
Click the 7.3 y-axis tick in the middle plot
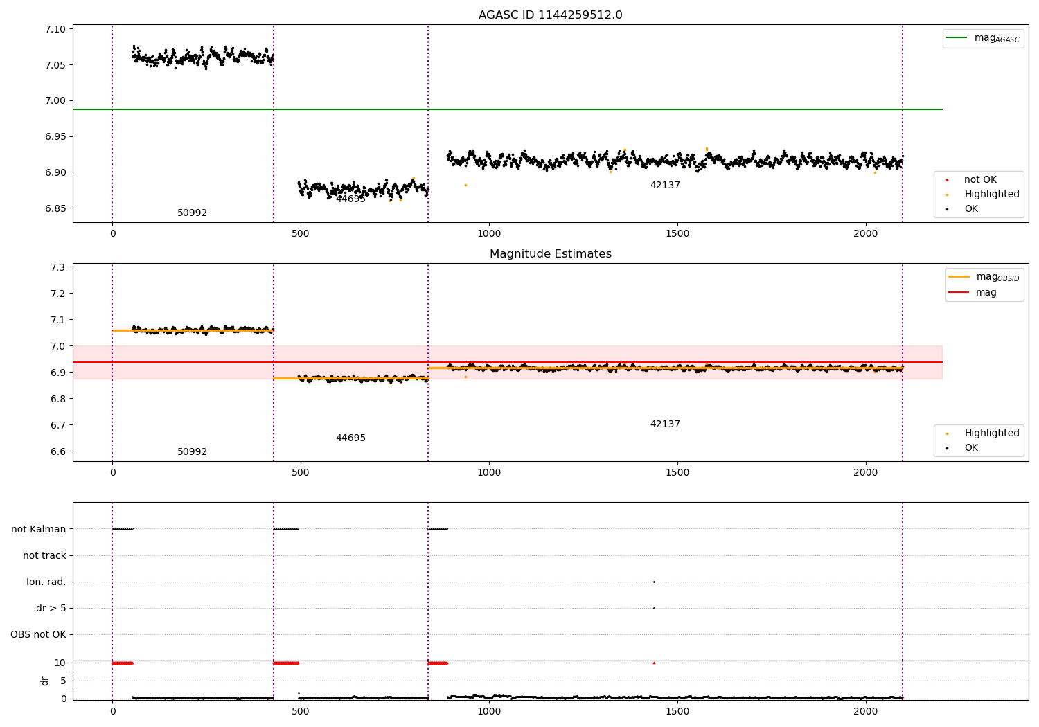58,268
